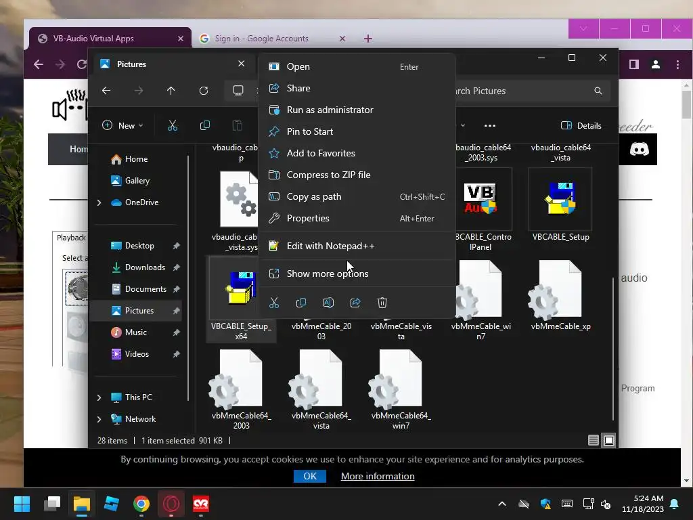Open the More information cookie link

378,476
